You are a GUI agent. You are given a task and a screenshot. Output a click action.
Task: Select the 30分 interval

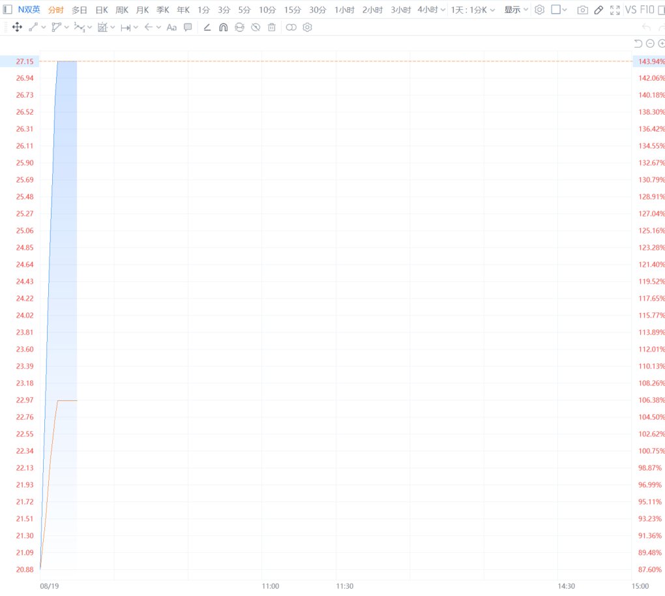[318, 10]
